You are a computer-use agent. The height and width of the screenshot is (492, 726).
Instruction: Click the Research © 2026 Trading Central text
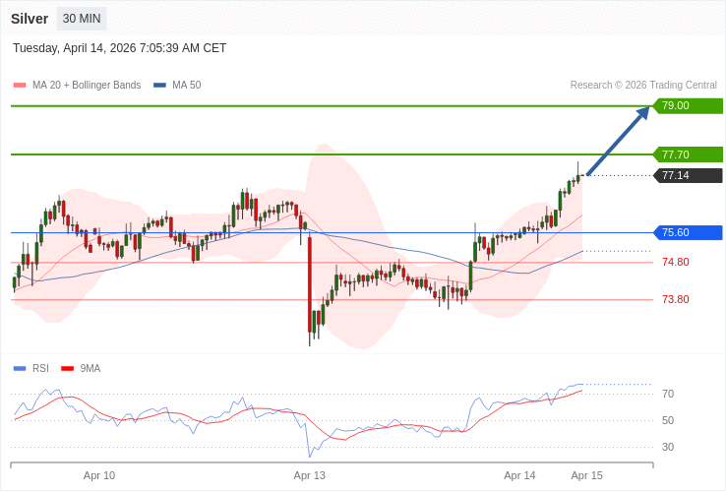point(643,86)
